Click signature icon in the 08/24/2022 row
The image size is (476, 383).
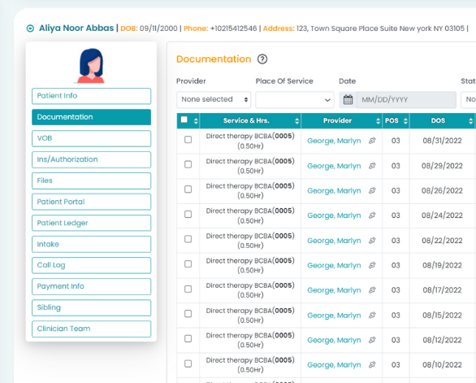(x=372, y=215)
